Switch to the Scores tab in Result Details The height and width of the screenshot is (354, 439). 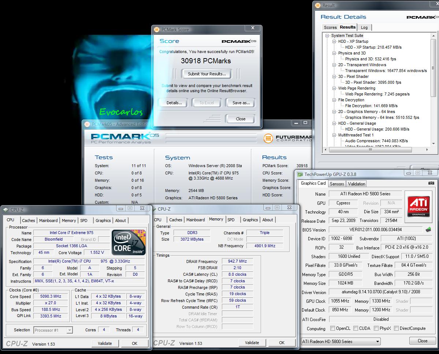click(330, 27)
